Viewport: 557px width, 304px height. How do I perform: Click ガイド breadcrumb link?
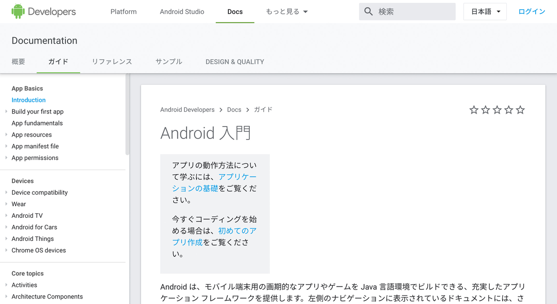coord(263,110)
